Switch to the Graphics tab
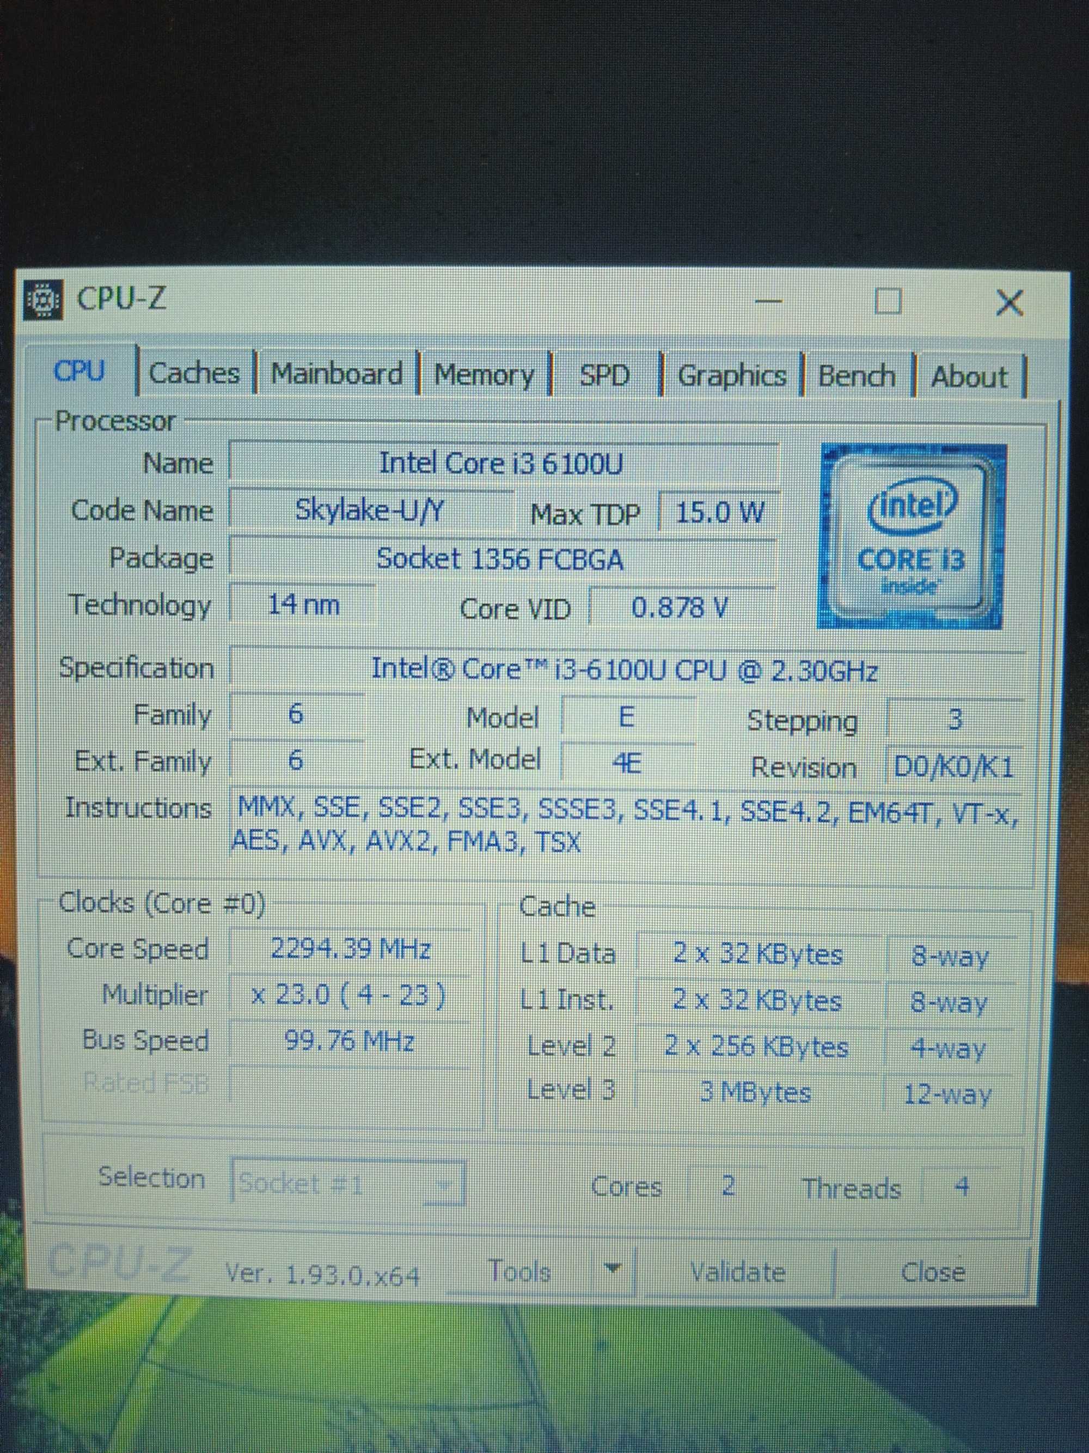 731,377
